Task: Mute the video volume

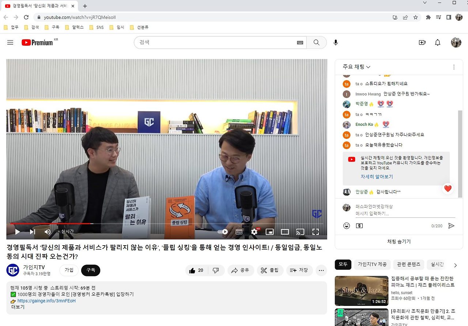Action: click(48, 231)
